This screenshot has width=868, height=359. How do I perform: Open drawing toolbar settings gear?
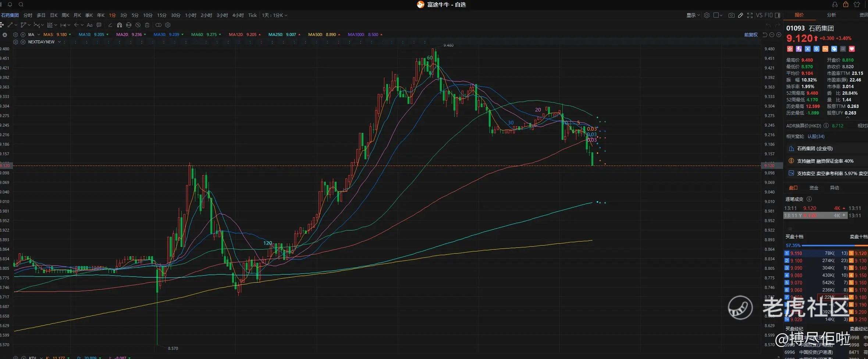[168, 25]
